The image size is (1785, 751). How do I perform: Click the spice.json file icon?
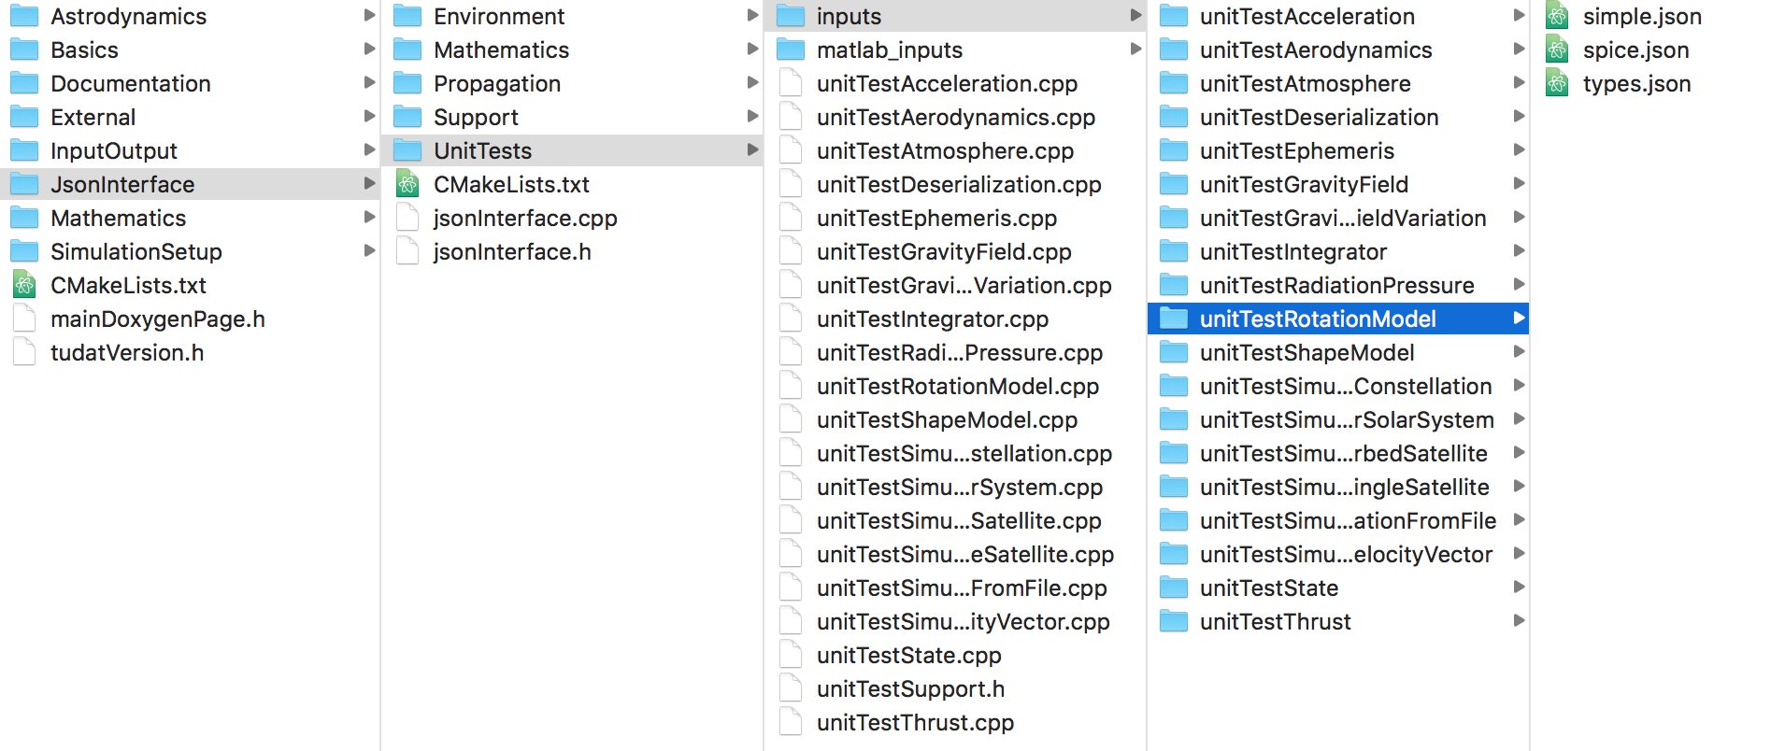(1557, 50)
